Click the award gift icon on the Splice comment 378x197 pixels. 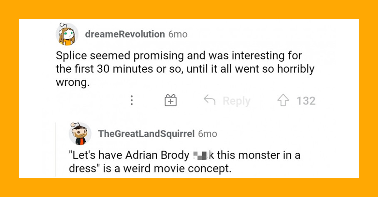pyautogui.click(x=170, y=100)
